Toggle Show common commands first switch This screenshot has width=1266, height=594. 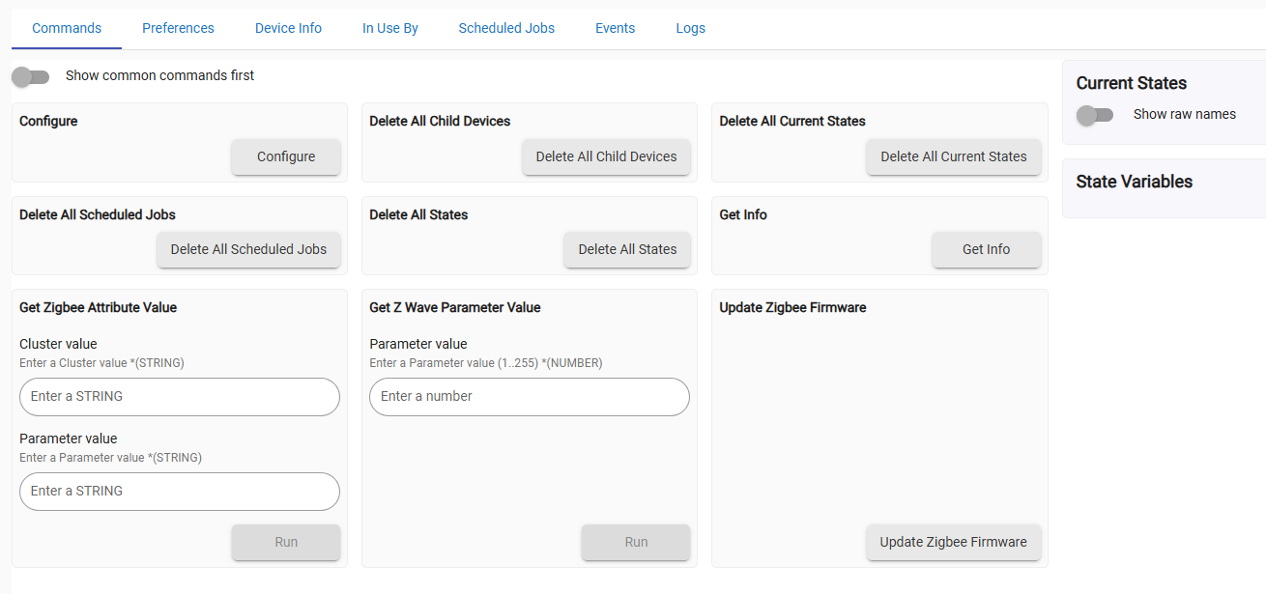pyautogui.click(x=31, y=76)
